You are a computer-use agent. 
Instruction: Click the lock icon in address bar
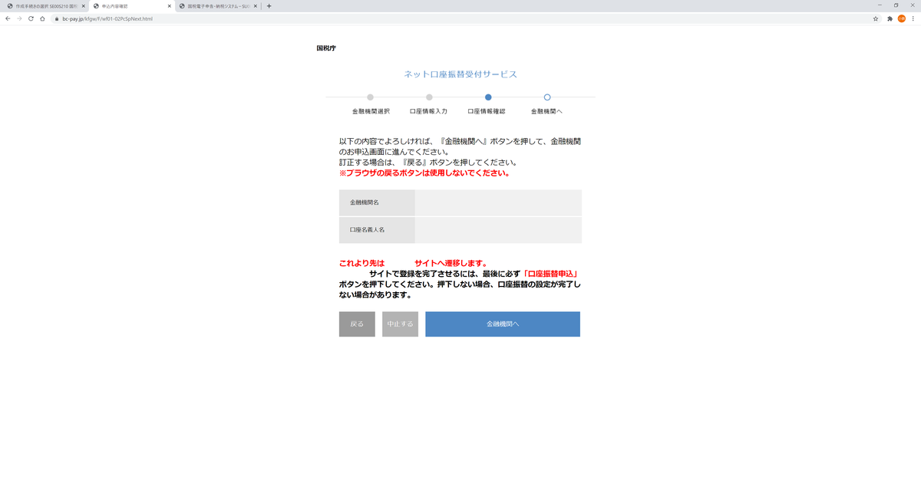coord(57,18)
